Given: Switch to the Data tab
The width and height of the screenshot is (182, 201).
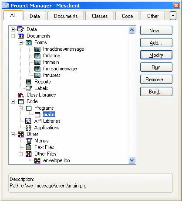Looking at the screenshot, I should click(x=35, y=16).
